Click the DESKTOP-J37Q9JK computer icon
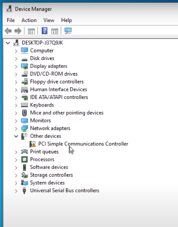This screenshot has height=227, width=178. click(x=16, y=43)
